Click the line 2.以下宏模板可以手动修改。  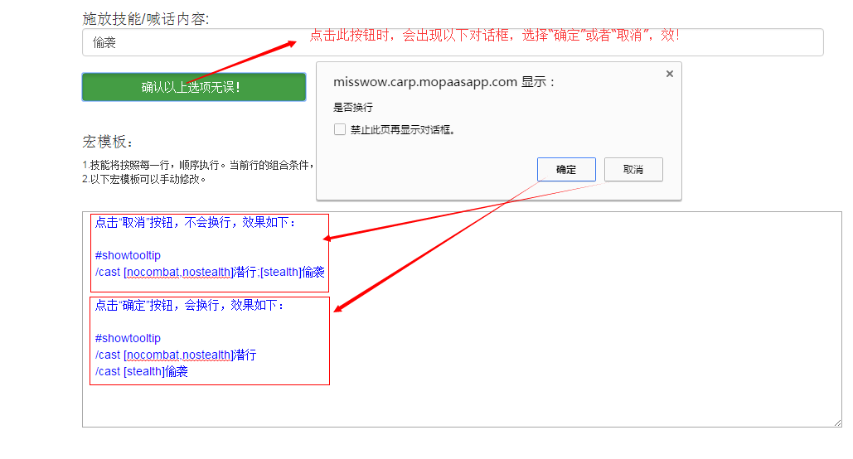(x=144, y=179)
